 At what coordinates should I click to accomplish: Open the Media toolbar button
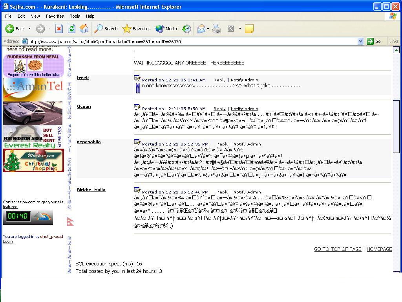[x=166, y=29]
